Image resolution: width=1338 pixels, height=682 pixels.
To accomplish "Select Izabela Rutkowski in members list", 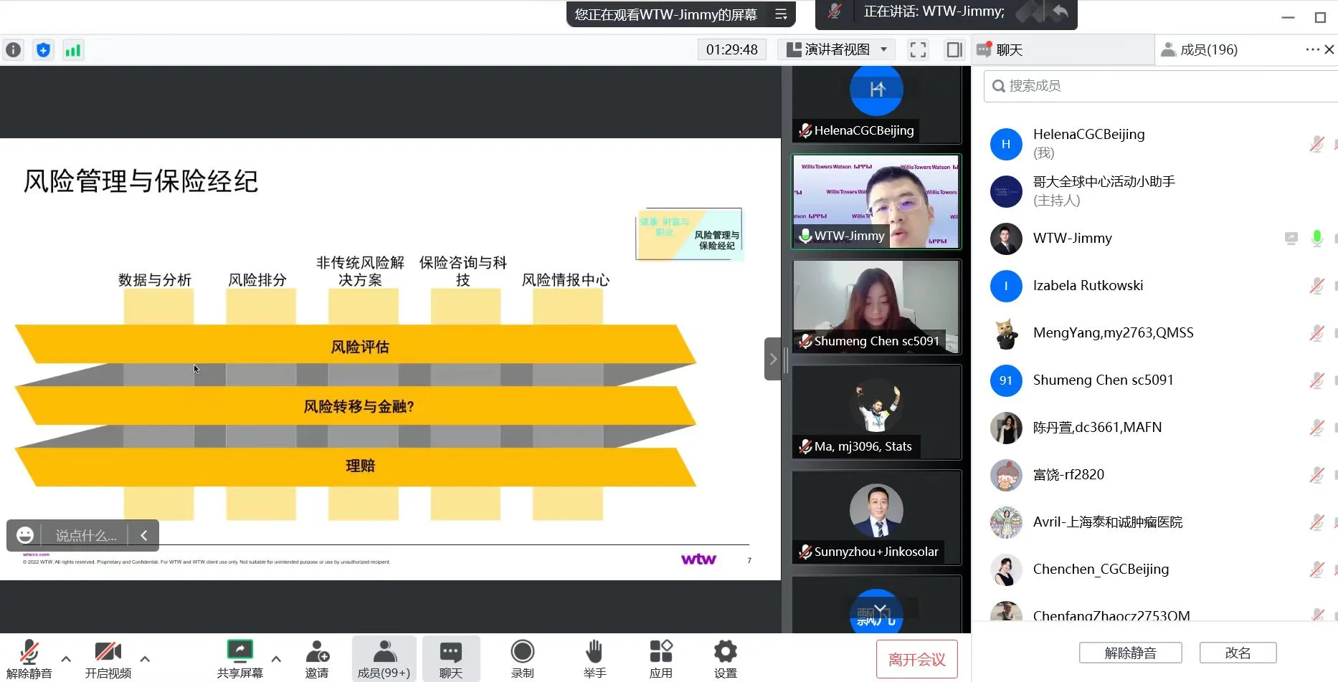I will [1154, 286].
